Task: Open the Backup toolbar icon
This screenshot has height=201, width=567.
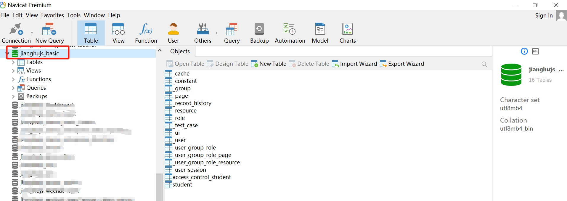Action: [x=259, y=33]
